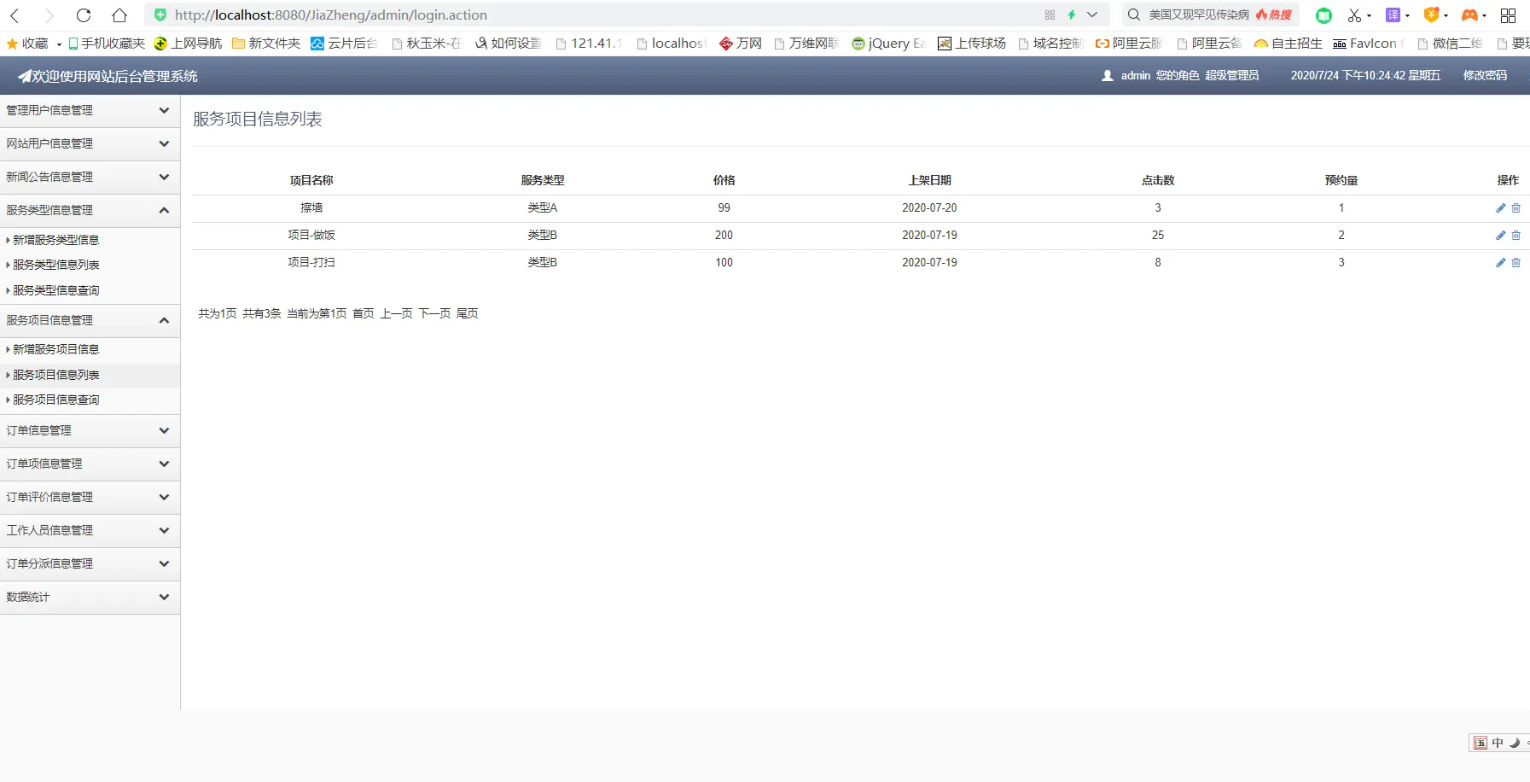This screenshot has width=1530, height=782.
Task: Go to browser home page icon
Action: click(119, 15)
